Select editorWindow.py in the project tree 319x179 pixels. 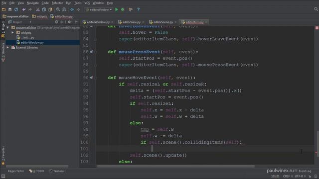point(42,42)
